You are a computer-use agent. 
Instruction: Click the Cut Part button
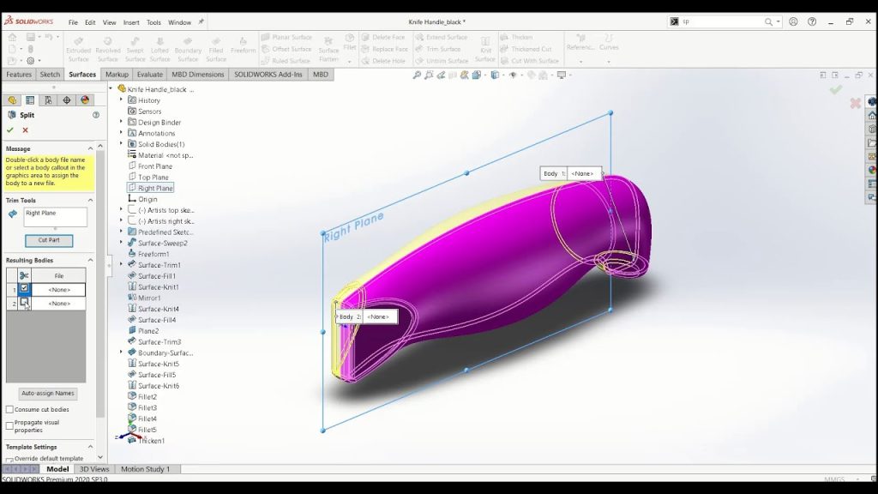click(x=49, y=240)
